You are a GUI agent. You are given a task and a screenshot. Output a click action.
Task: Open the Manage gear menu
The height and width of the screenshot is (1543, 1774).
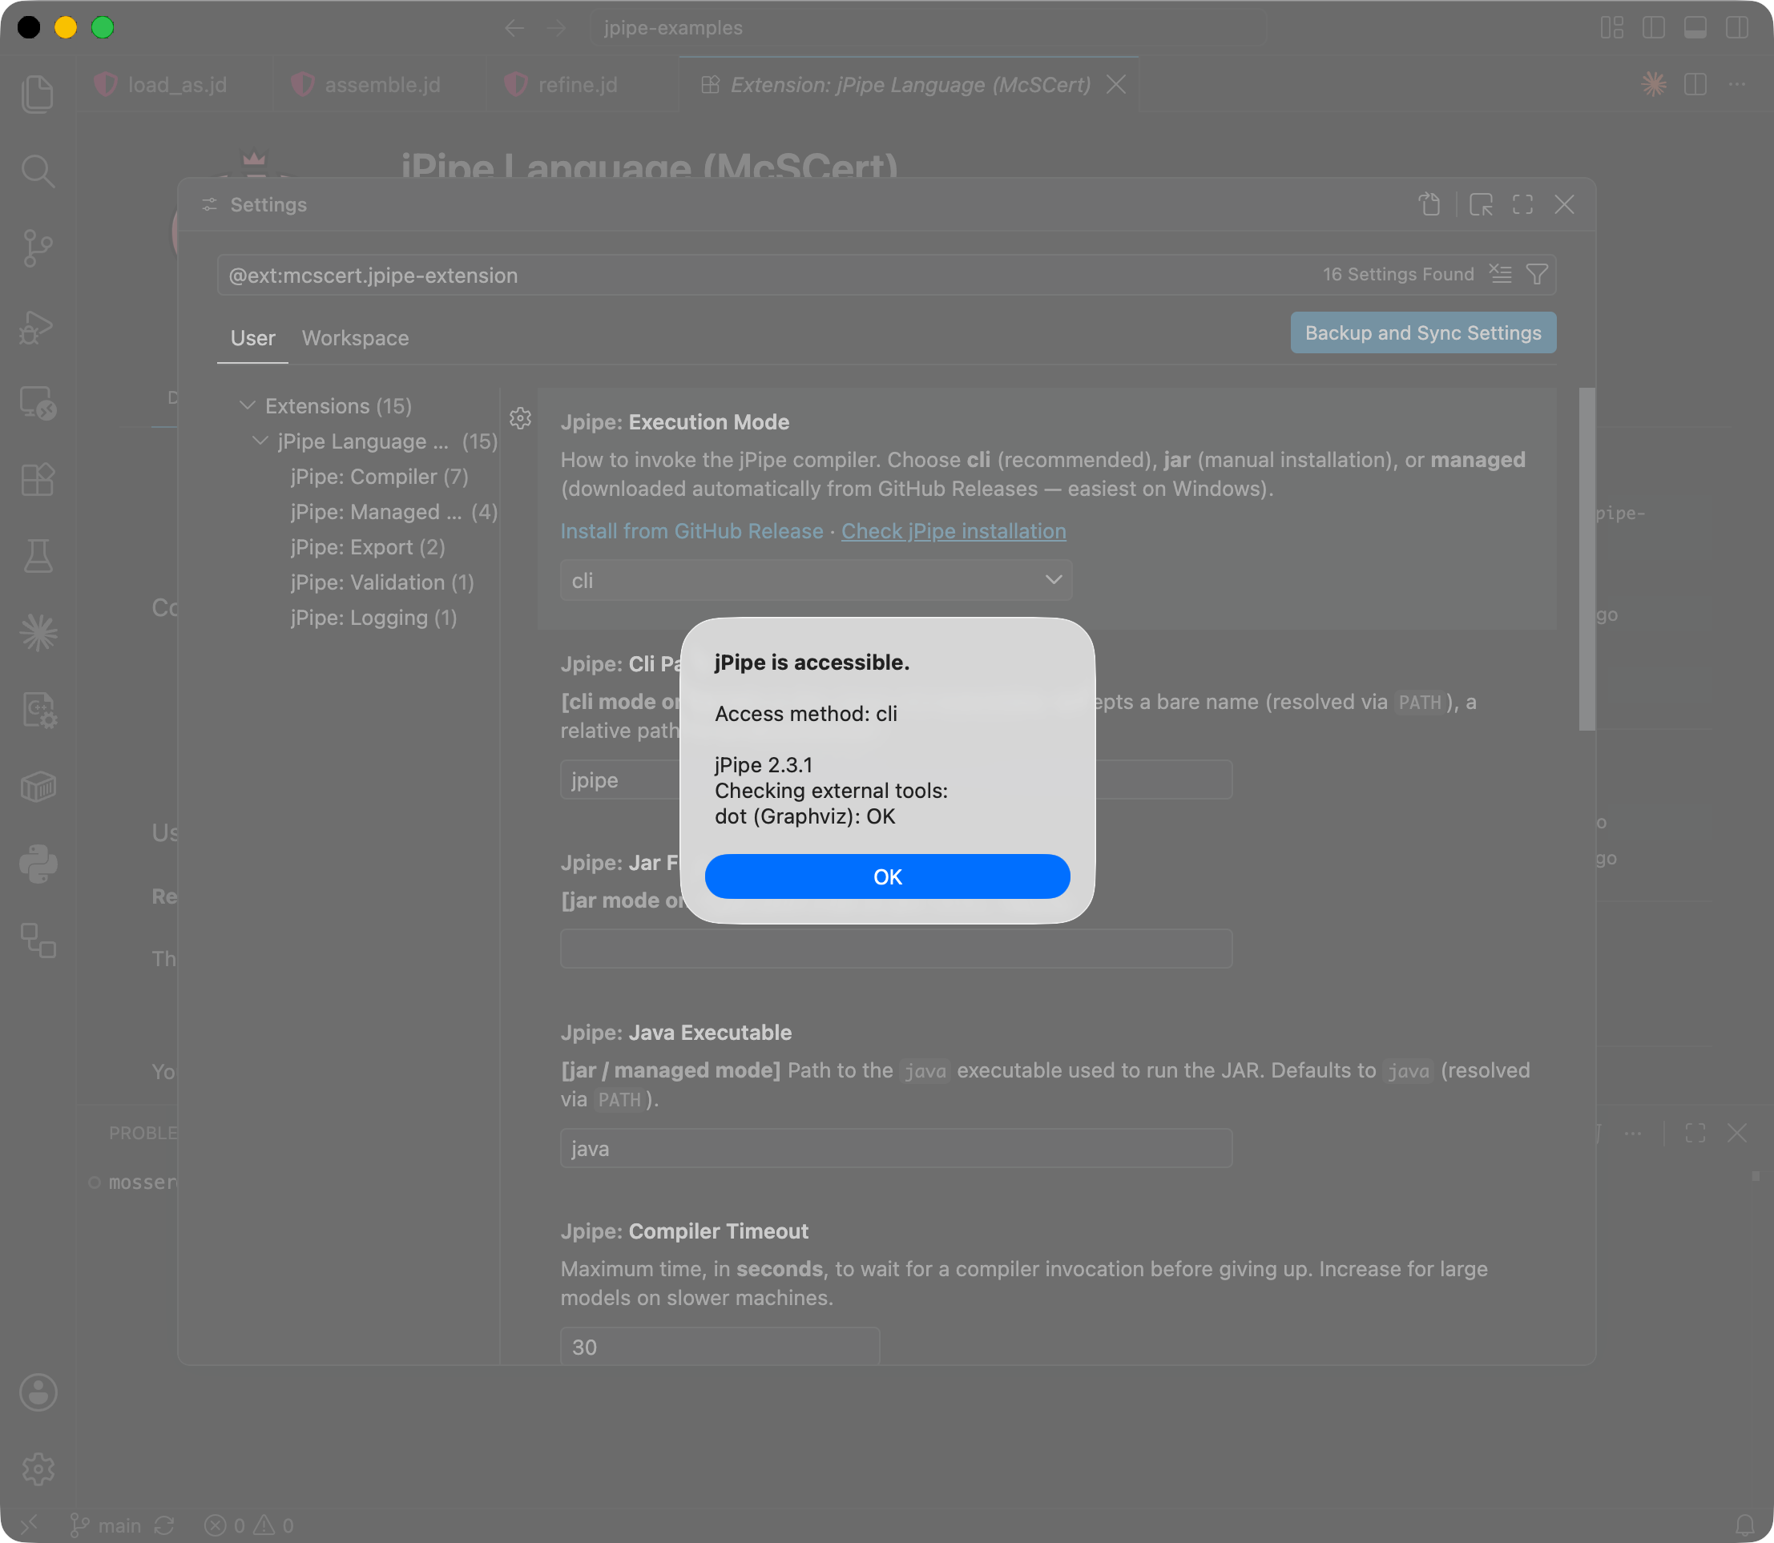[x=38, y=1469]
